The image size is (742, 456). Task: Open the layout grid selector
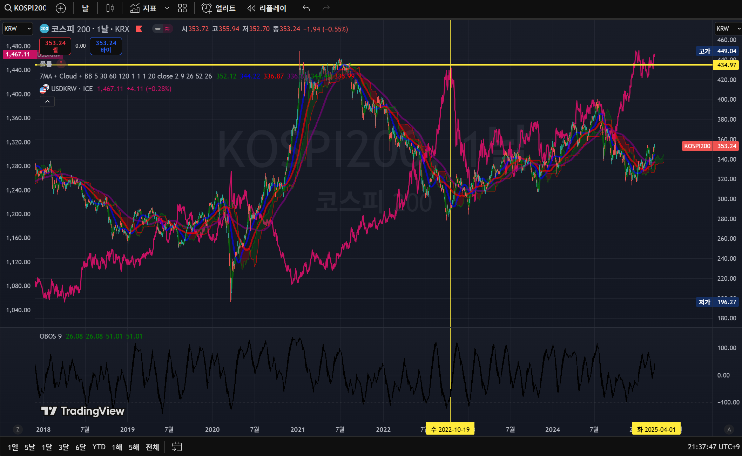coord(182,8)
